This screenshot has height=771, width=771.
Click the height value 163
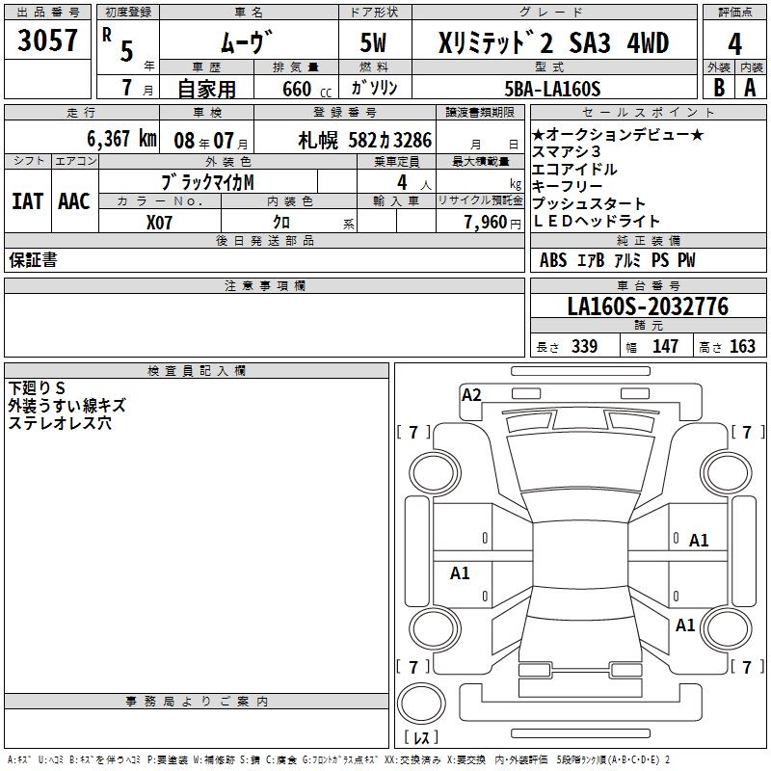742,347
